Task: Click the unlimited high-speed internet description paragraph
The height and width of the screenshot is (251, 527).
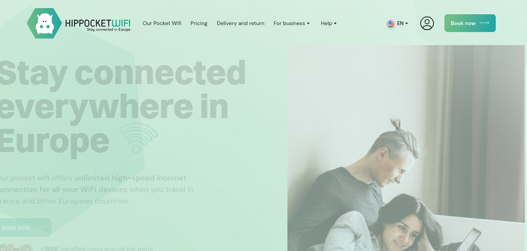Action: [96, 189]
